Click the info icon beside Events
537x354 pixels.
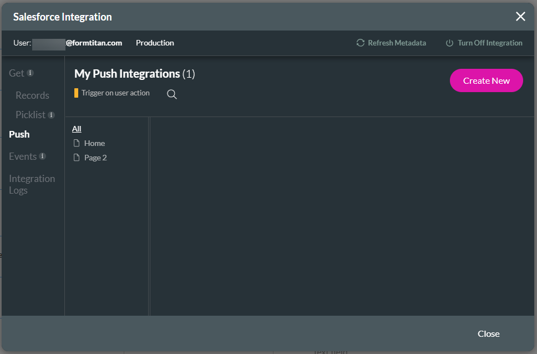43,156
